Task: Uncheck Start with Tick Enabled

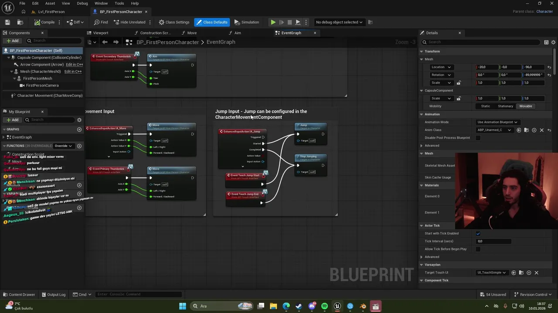Action: (x=478, y=233)
